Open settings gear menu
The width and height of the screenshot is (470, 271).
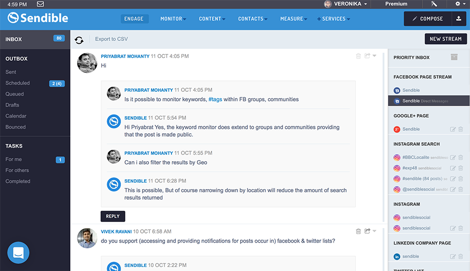point(460,4)
